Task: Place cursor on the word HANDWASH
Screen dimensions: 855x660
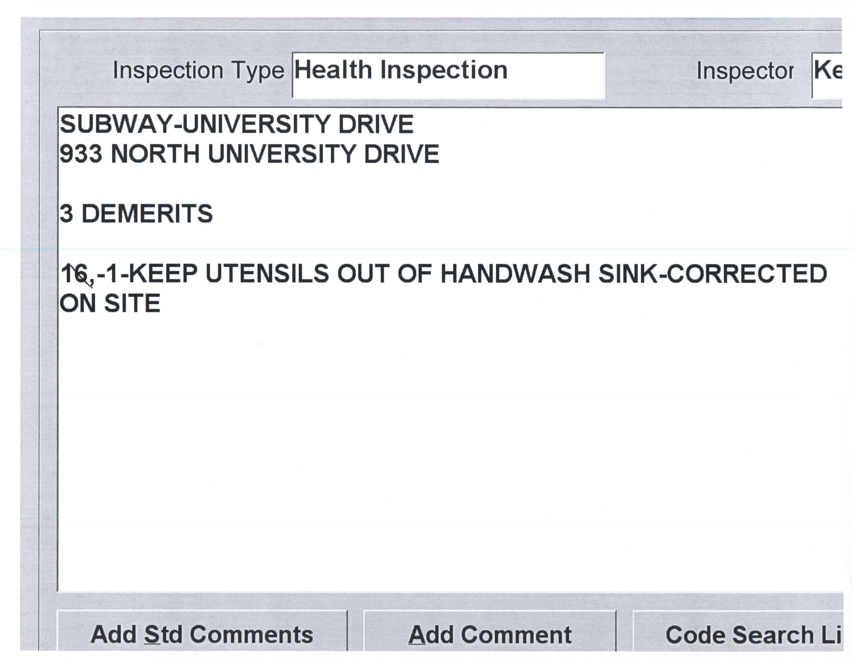Action: tap(515, 274)
